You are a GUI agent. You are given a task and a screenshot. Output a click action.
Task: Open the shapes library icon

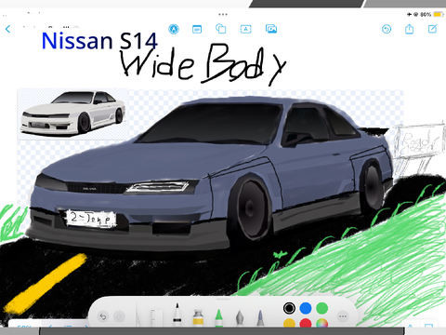[221, 29]
